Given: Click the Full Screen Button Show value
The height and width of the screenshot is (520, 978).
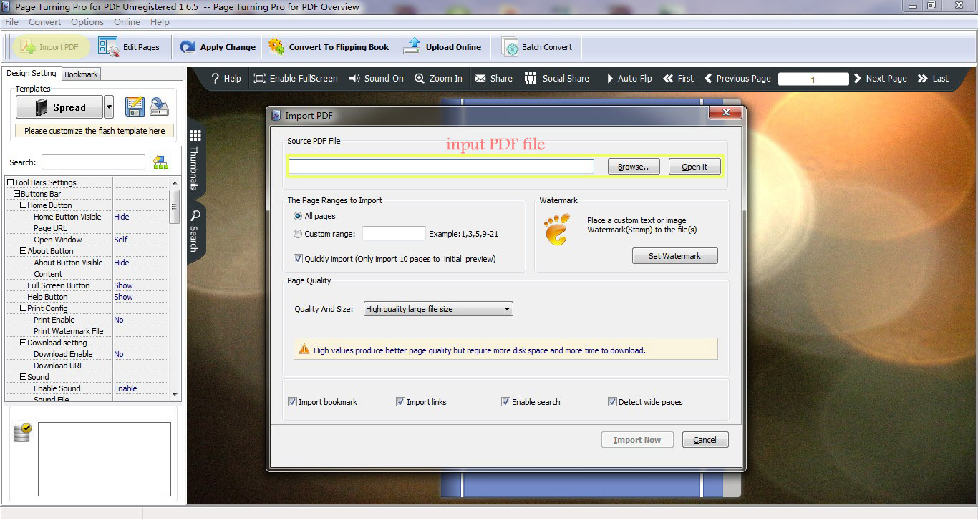Looking at the screenshot, I should 123,285.
